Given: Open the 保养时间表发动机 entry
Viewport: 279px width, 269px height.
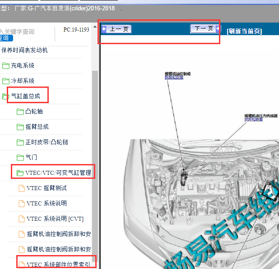Looking at the screenshot, I should pos(24,50).
